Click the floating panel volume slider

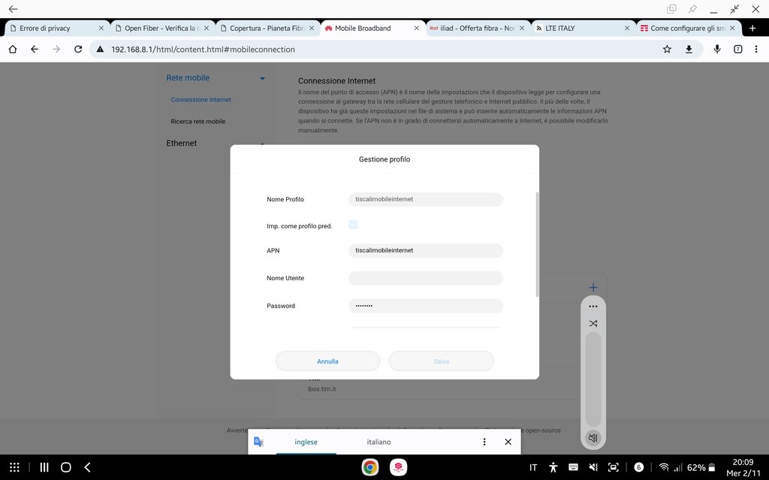pos(593,379)
